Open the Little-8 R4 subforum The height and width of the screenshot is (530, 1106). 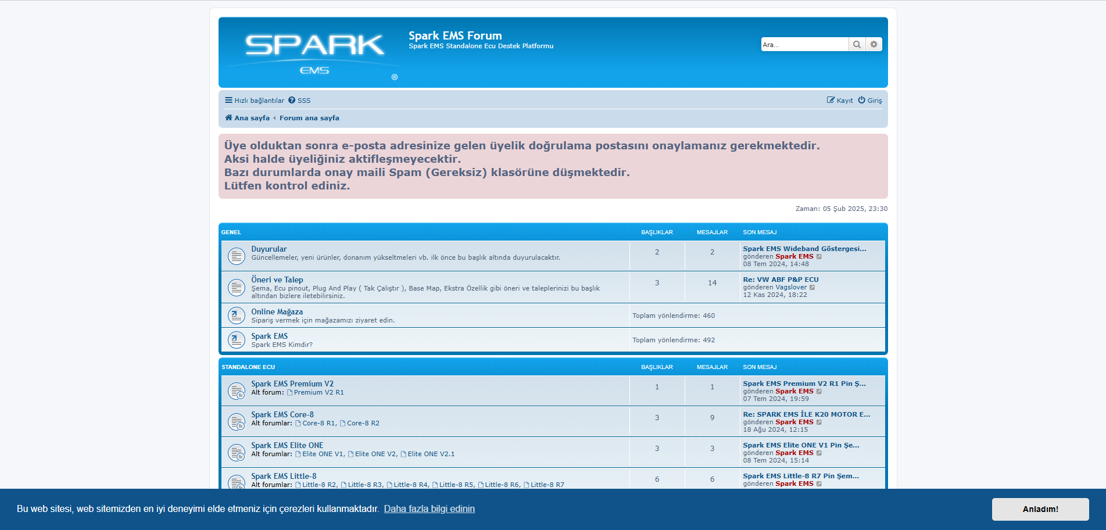pos(410,485)
